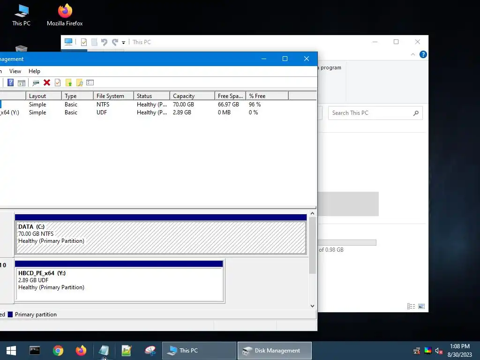Collapse the ribbon in This PC window
The height and width of the screenshot is (360, 480).
point(412,54)
